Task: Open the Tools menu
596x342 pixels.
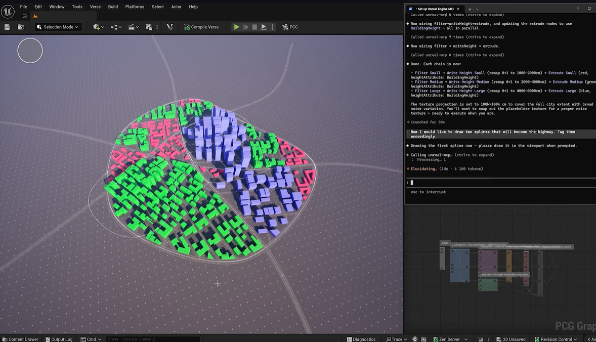Action: 77,7
